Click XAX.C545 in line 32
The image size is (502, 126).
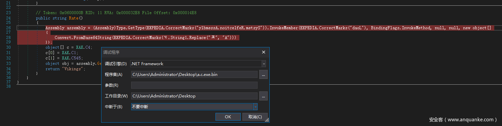[x=71, y=58]
